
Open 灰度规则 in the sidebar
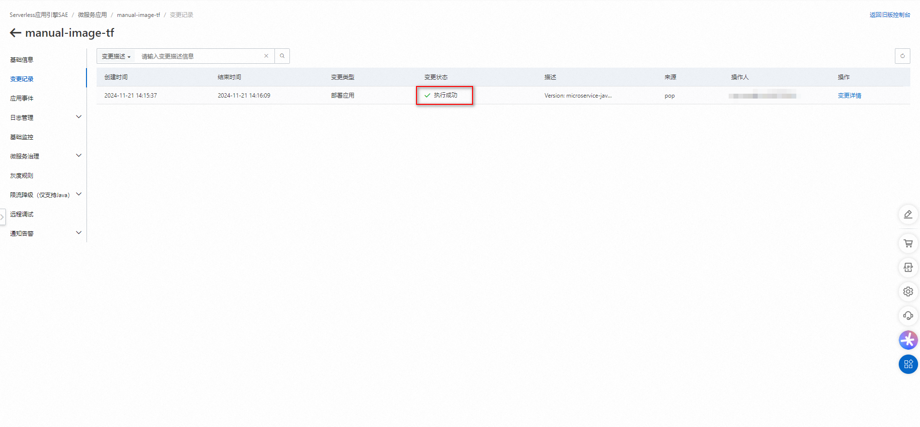point(22,176)
